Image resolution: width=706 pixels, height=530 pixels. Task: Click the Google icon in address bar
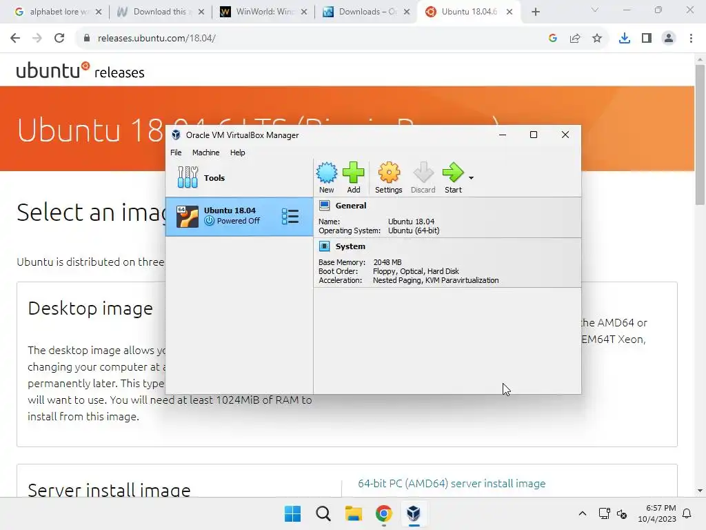(x=553, y=38)
